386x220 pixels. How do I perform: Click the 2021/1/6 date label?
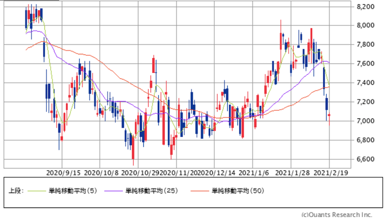point(254,173)
